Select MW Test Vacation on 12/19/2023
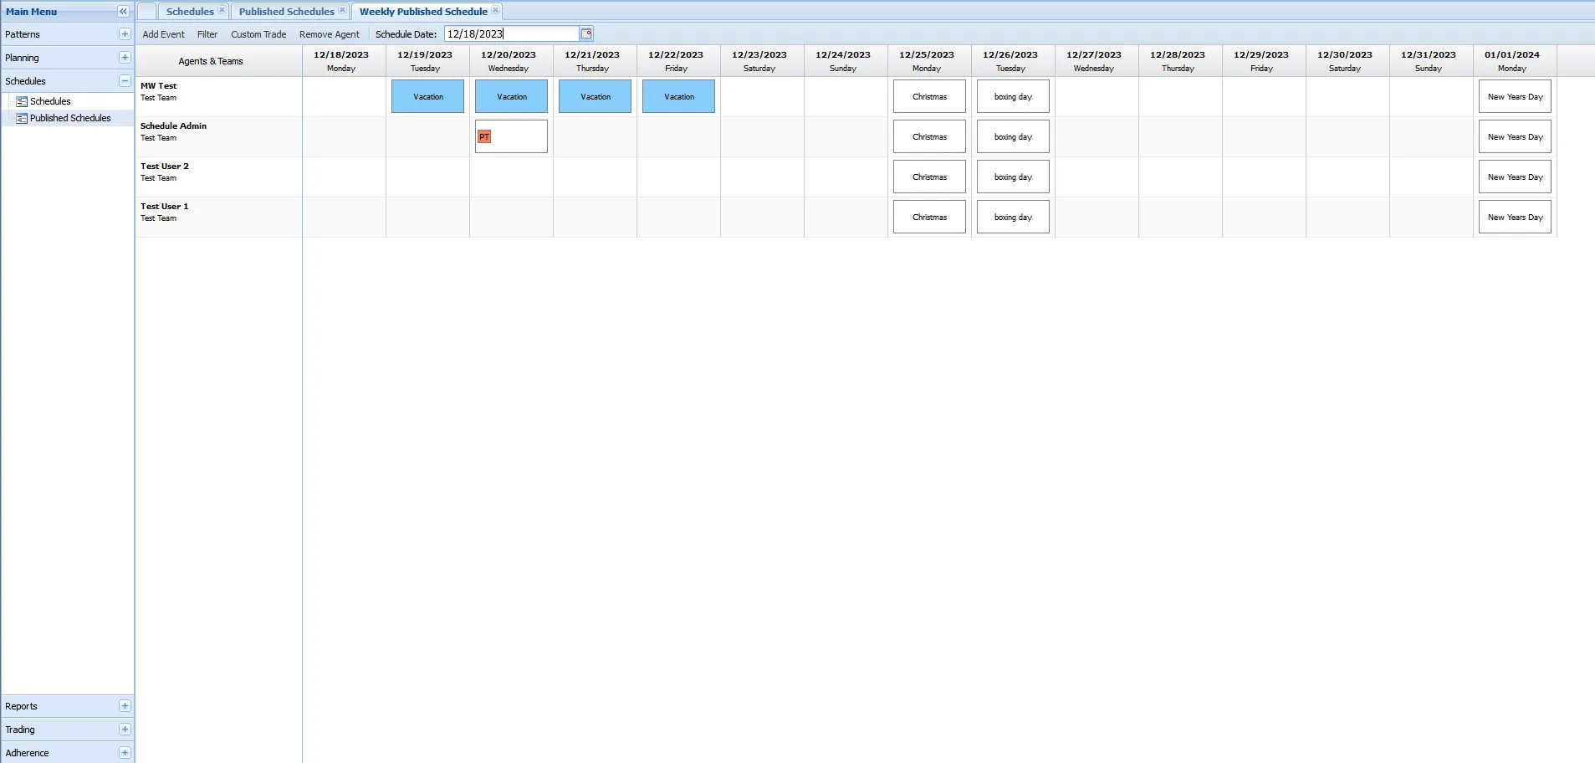 point(427,96)
